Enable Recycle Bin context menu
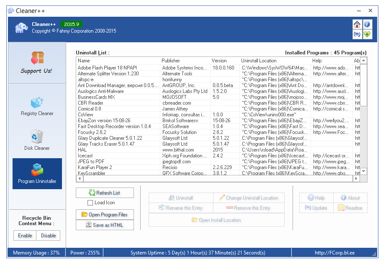Screen dimensions: 383x262 click(25, 235)
